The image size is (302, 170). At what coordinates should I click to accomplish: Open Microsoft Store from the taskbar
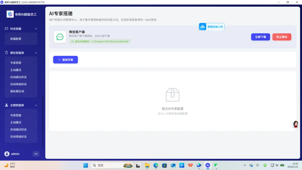(164, 165)
